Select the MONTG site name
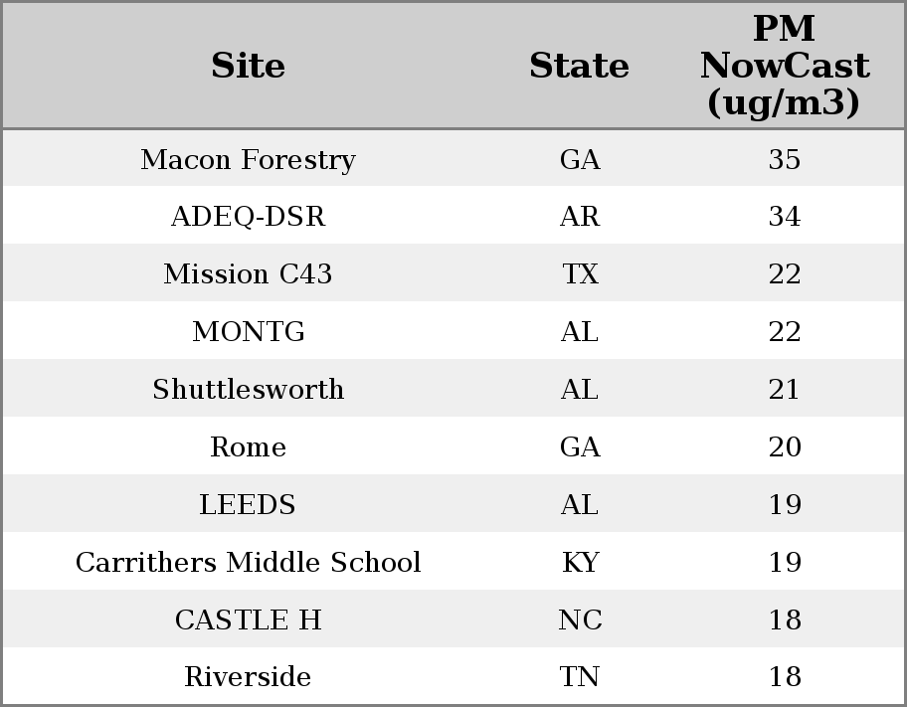 (248, 331)
